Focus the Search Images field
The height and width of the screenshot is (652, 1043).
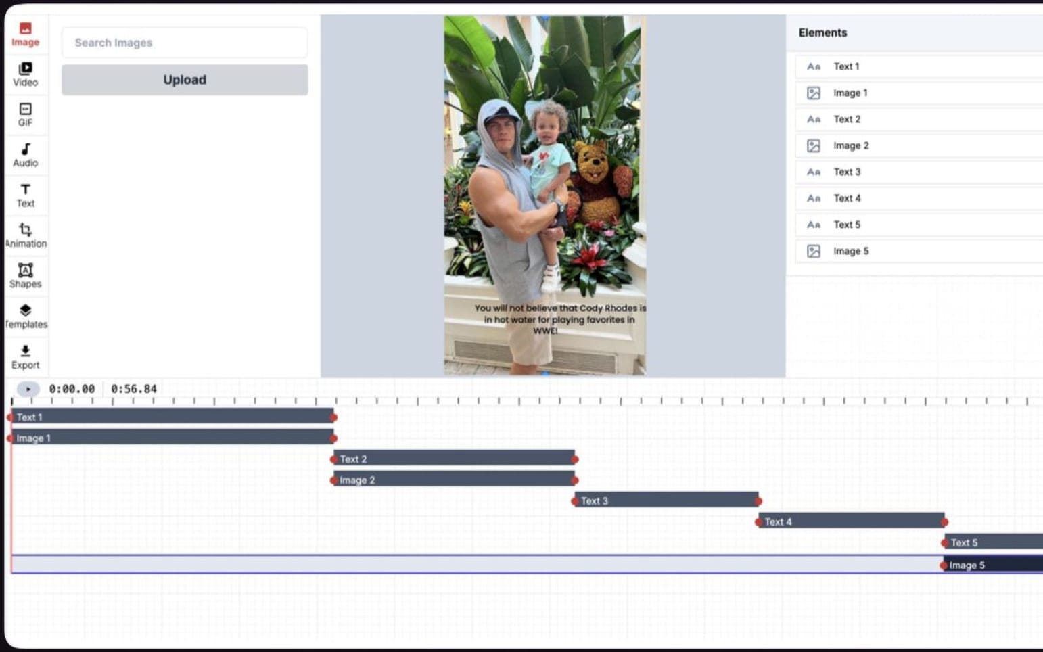click(185, 43)
